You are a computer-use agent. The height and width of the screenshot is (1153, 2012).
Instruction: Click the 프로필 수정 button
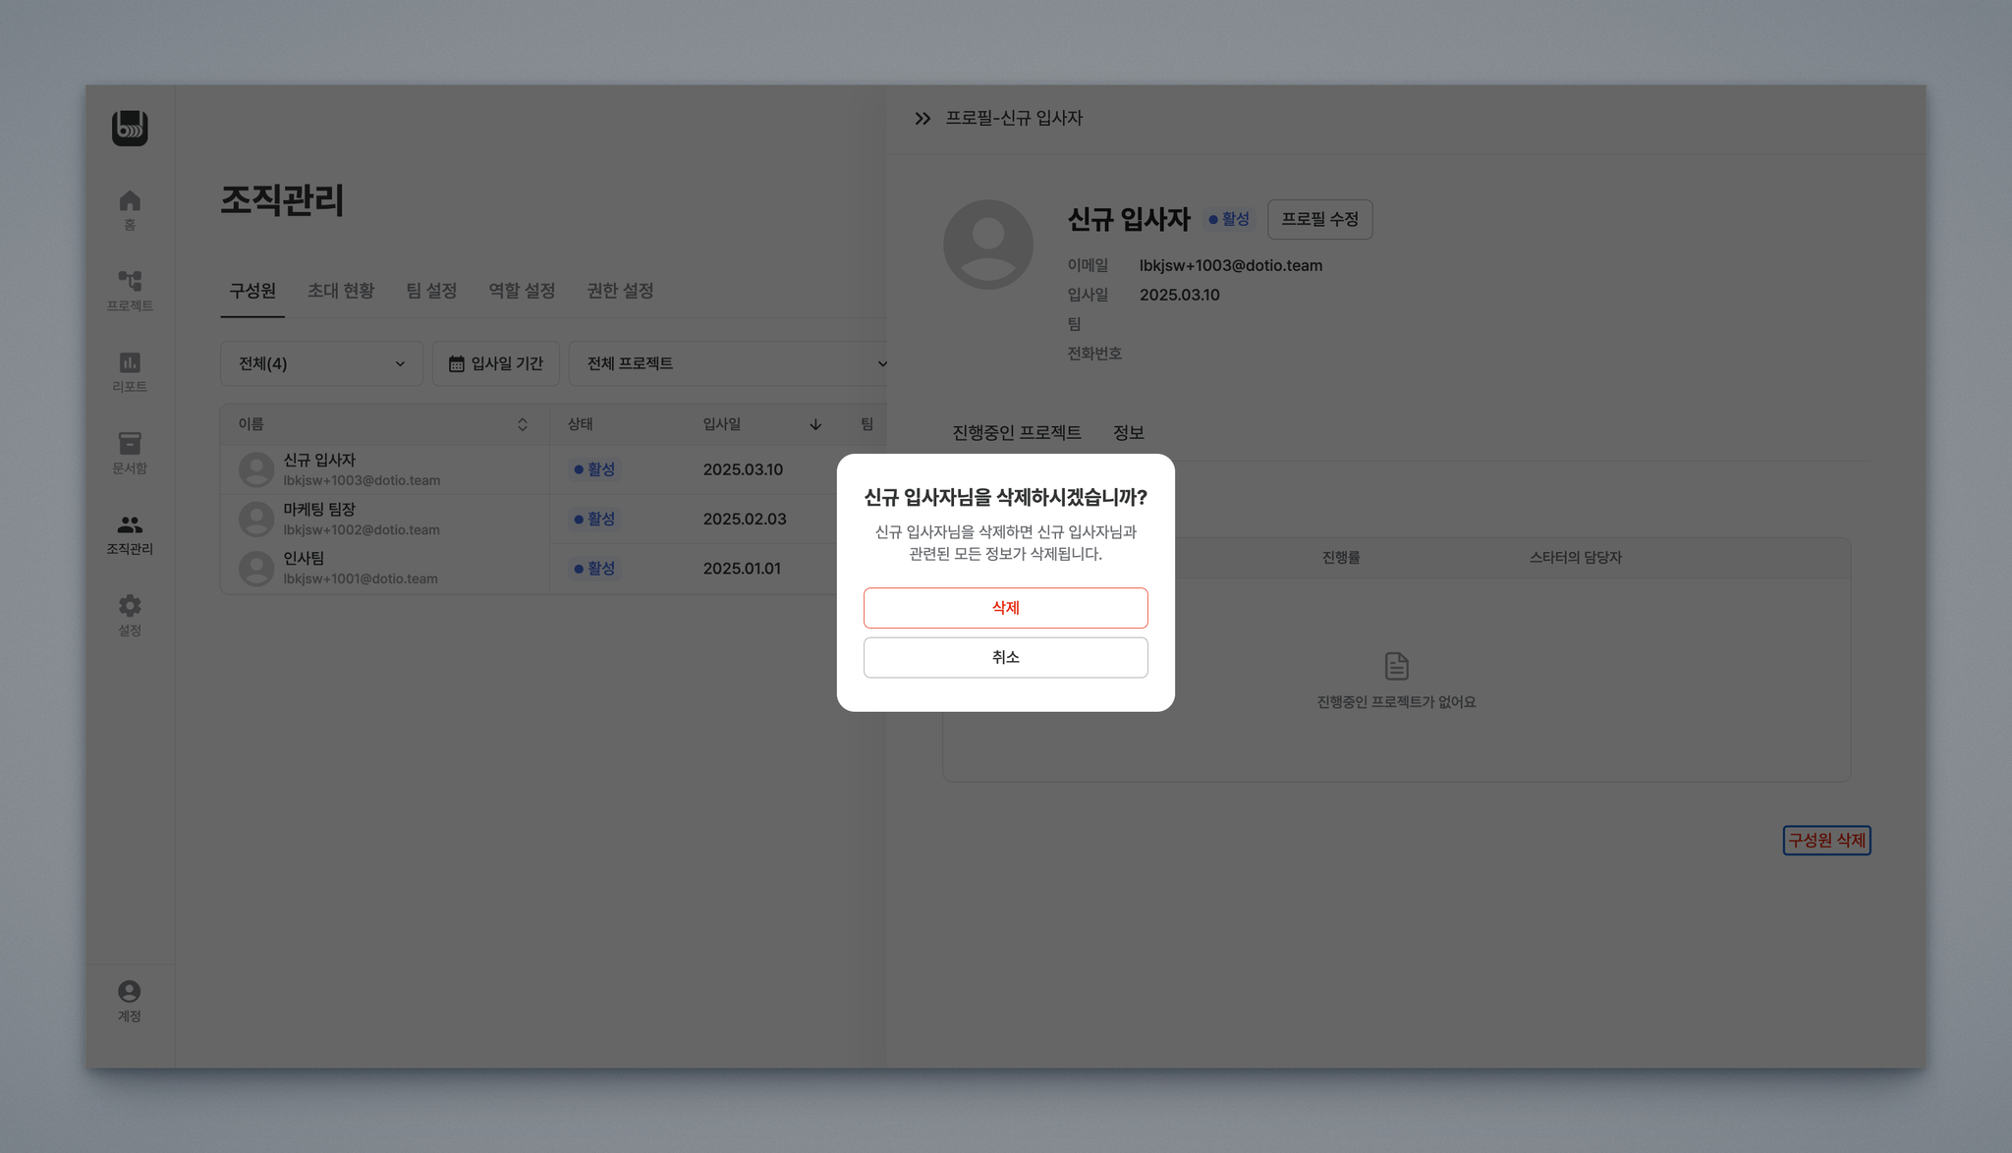pyautogui.click(x=1319, y=219)
